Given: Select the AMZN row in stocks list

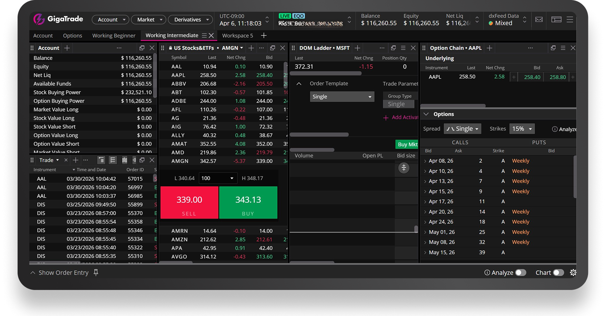Looking at the screenshot, I should click(x=223, y=239).
